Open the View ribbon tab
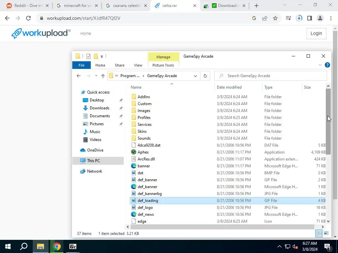 coord(138,65)
